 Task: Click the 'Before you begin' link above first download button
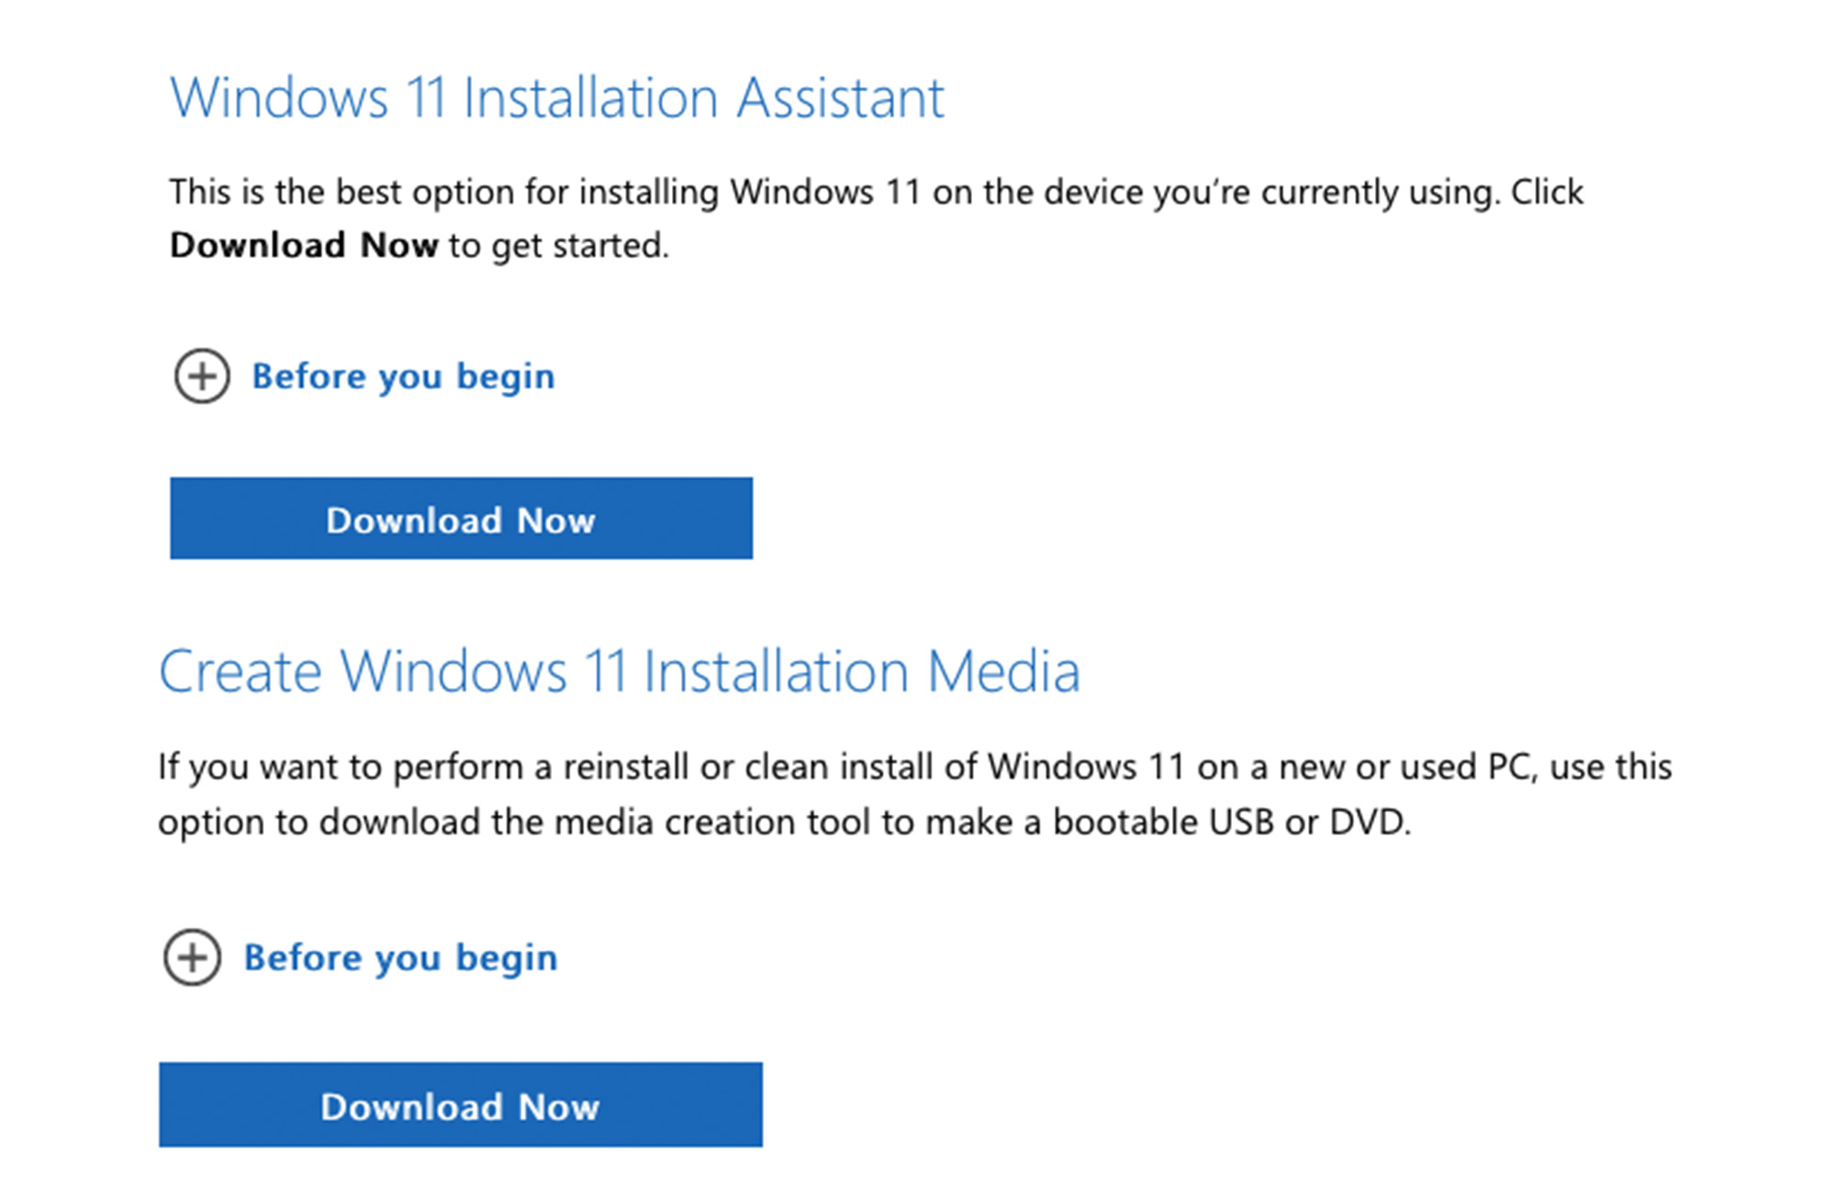coord(403,376)
